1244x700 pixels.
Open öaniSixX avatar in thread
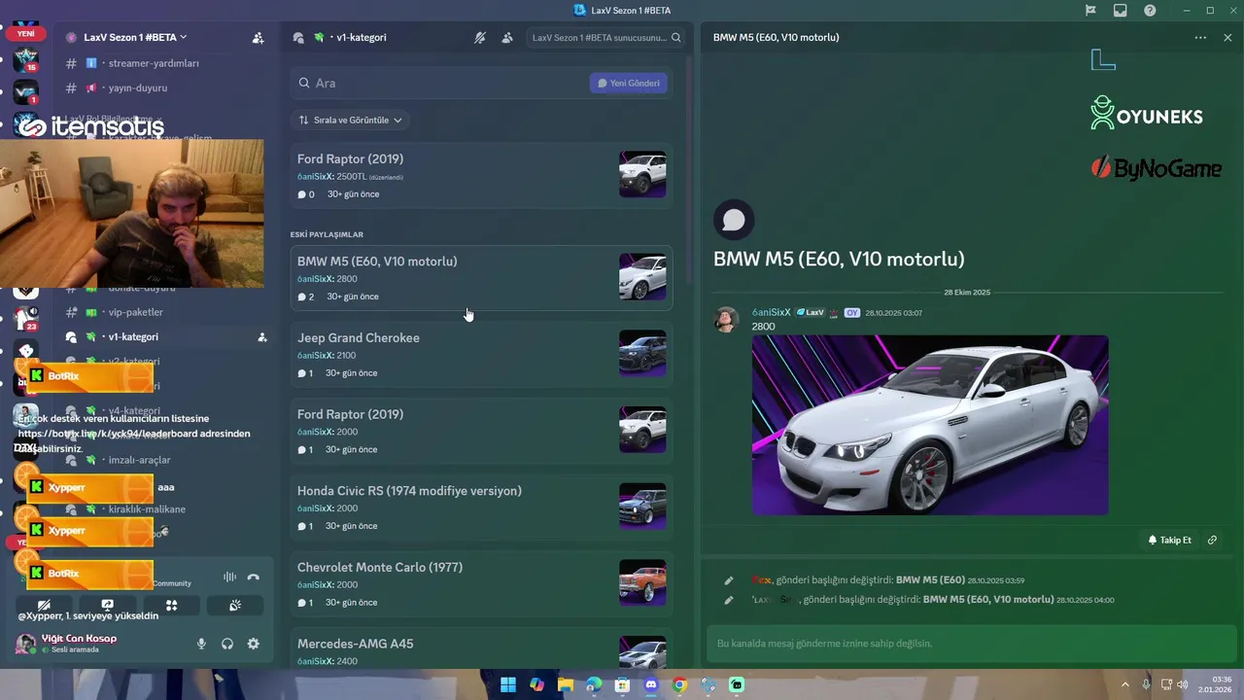pos(727,320)
